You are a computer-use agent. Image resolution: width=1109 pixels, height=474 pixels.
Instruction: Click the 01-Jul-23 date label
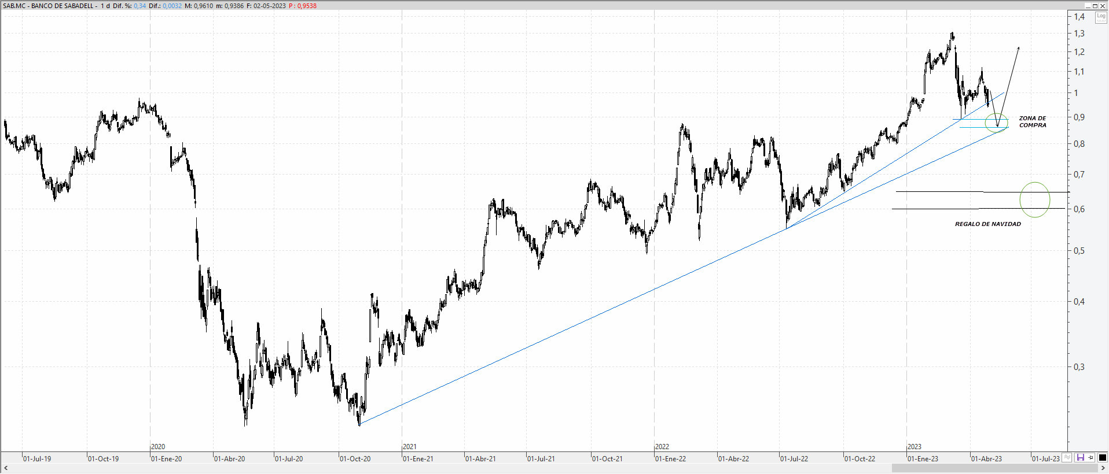[x=1046, y=459]
